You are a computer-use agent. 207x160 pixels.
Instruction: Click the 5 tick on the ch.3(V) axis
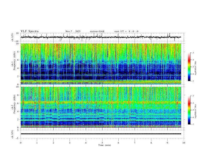pyautogui.click(x=18, y=130)
